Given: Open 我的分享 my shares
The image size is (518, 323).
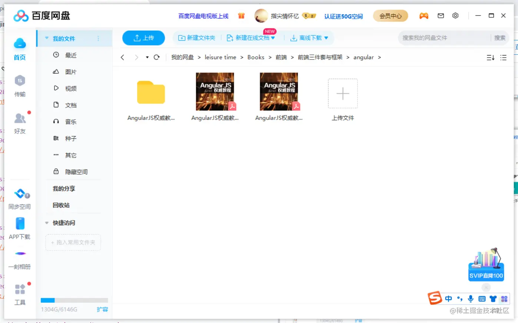Looking at the screenshot, I should pos(64,189).
